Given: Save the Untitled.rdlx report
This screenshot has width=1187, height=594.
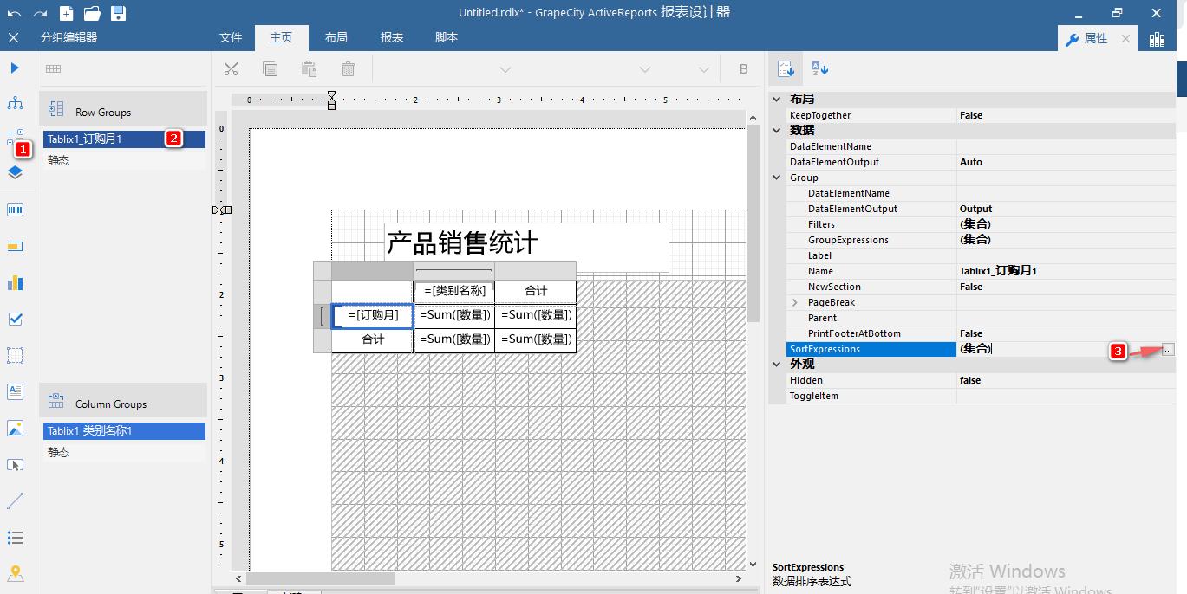Looking at the screenshot, I should pos(120,13).
